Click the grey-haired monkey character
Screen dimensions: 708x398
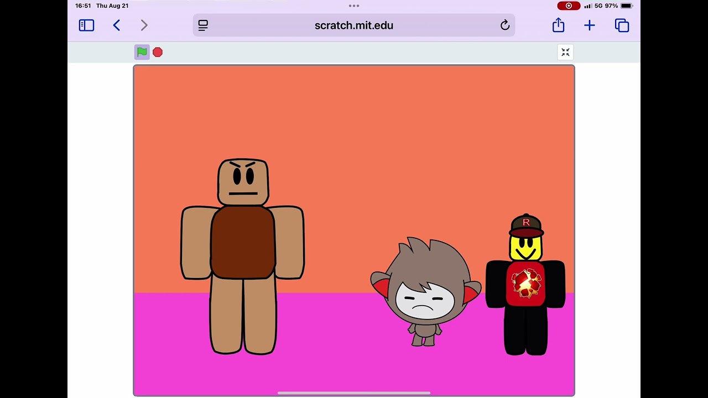425,292
